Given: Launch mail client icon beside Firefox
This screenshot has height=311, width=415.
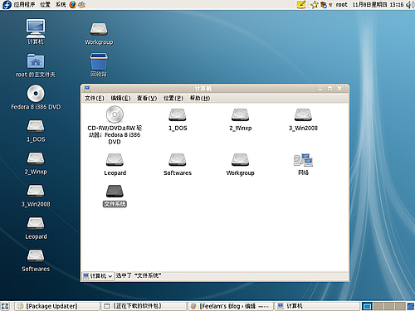Looking at the screenshot, I should click(82, 4).
